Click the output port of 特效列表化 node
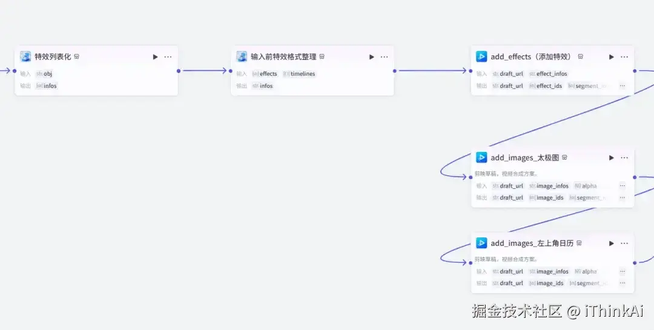654x330 pixels. [x=179, y=71]
